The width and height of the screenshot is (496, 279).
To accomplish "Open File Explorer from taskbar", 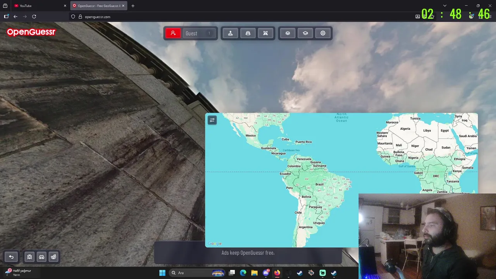I will click(x=254, y=273).
